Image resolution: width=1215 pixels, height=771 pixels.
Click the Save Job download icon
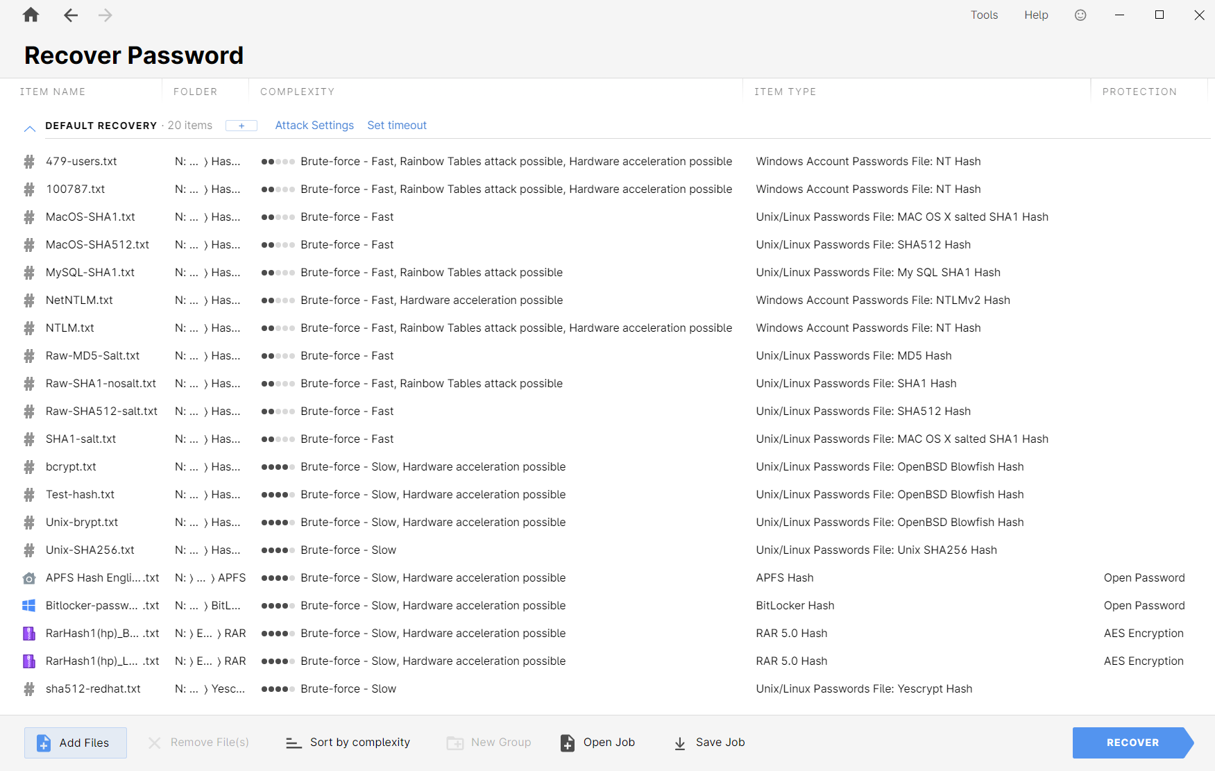[x=680, y=743]
